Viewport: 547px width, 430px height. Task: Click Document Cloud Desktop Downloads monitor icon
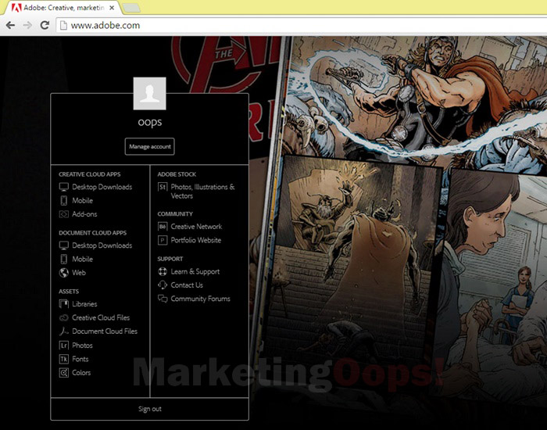(64, 245)
